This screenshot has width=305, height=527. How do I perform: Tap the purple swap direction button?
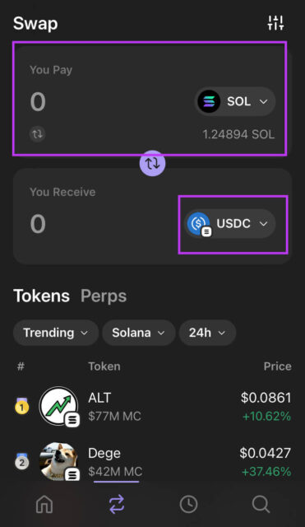coord(152,163)
